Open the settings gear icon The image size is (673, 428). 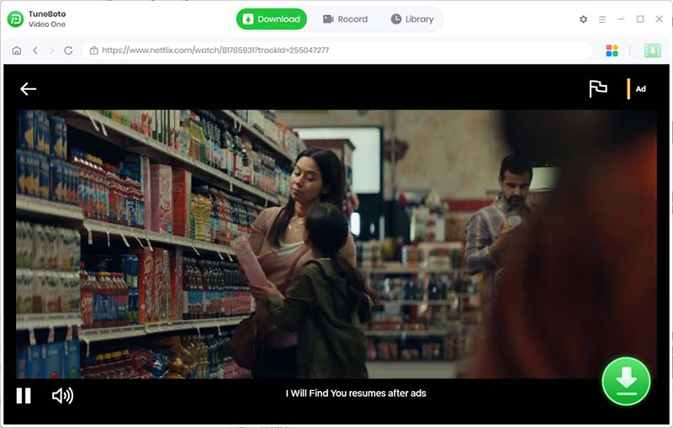[583, 19]
